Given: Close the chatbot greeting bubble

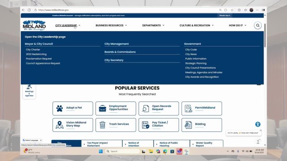Looking at the screenshot, I should tap(261, 130).
